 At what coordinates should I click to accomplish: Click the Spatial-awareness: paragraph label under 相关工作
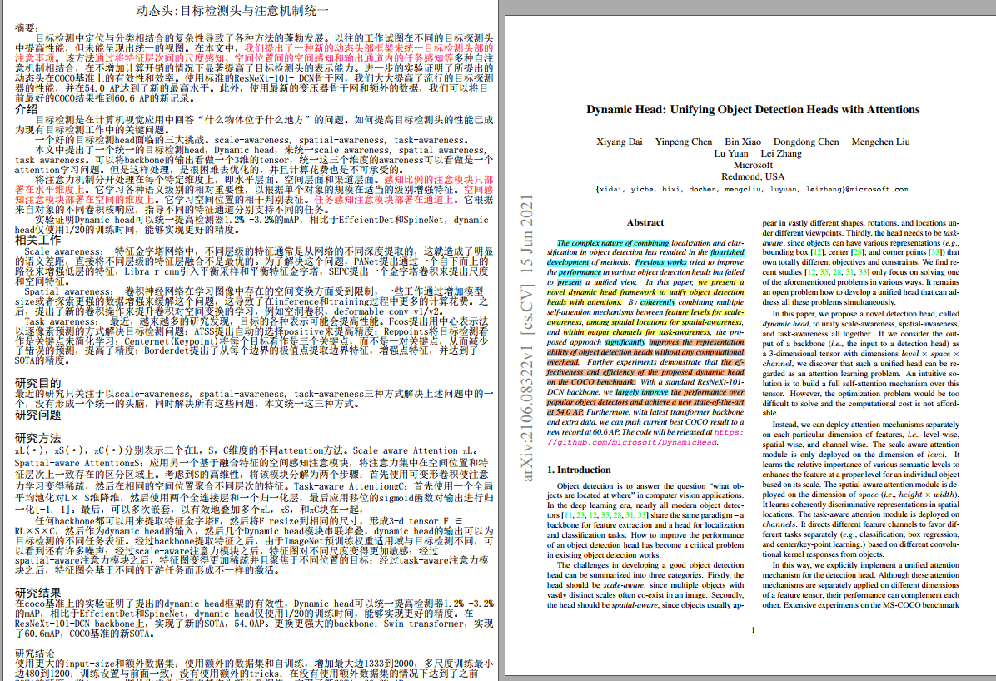pos(68,291)
